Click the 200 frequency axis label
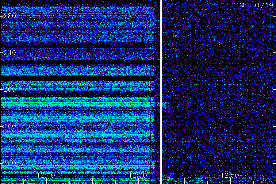This screenshot has height=184, width=276. (x=10, y=90)
